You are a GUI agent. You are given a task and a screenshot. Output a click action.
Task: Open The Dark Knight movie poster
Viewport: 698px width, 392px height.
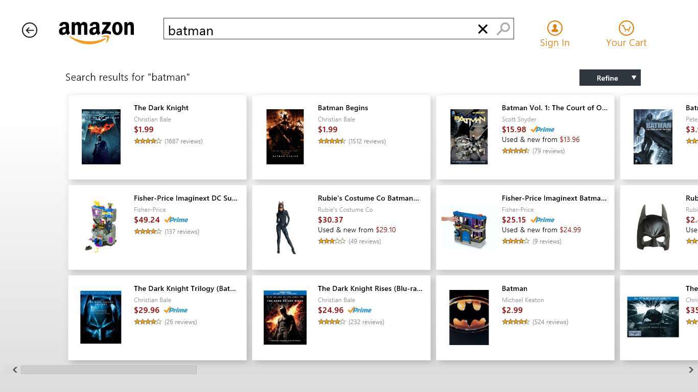101,137
